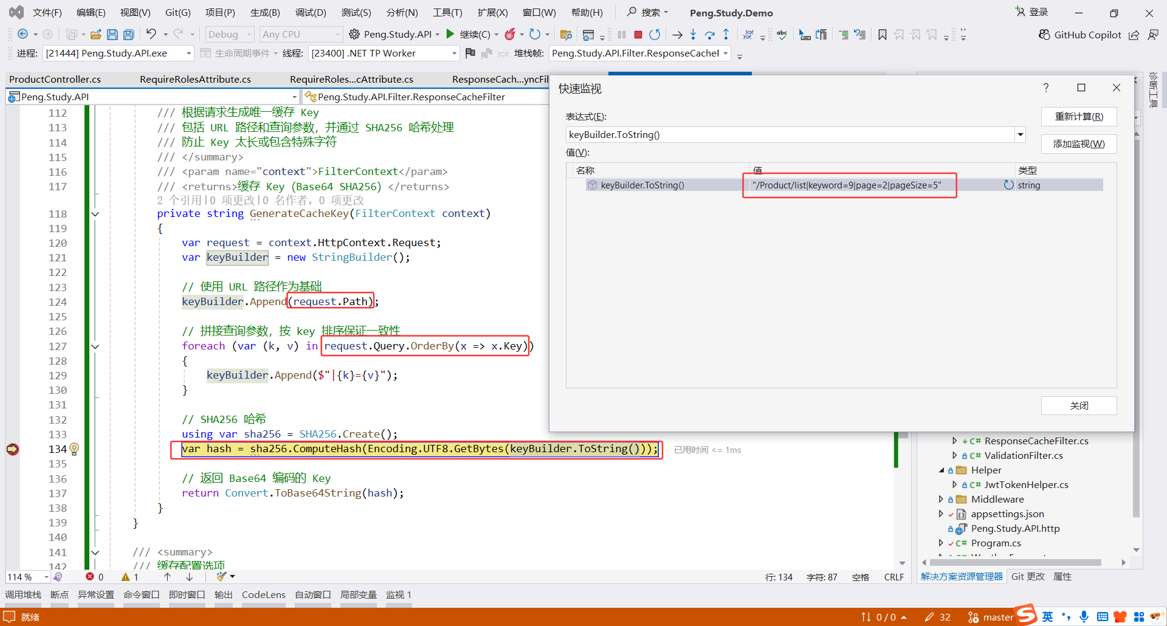Open the Debug configuration dropdown
The image size is (1167, 626).
[x=229, y=35]
